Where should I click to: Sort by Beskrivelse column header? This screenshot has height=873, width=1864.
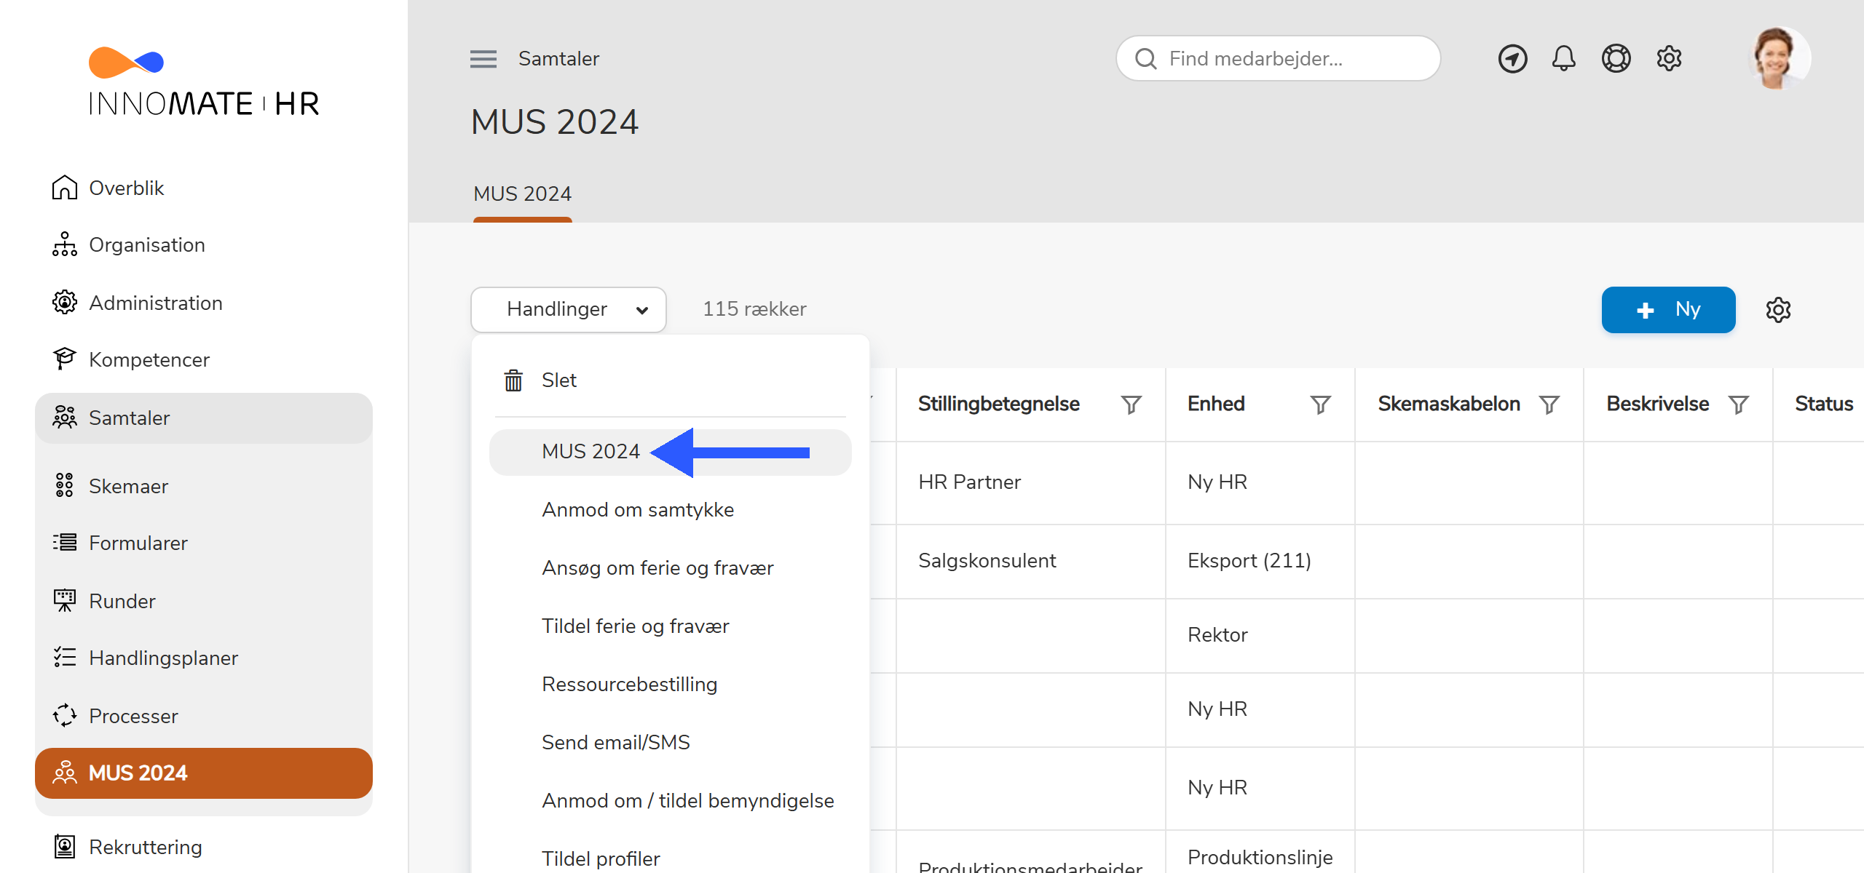tap(1657, 404)
